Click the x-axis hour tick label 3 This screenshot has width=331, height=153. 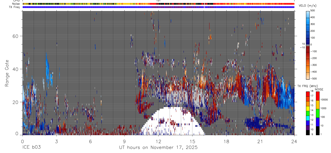coord(56,141)
